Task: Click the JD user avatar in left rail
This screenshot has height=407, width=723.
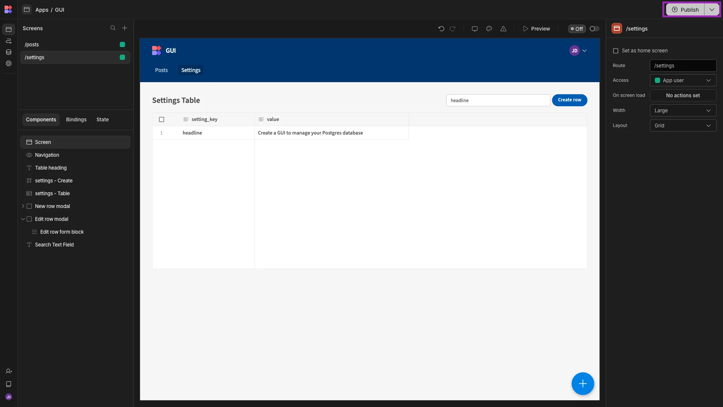Action: 9,397
